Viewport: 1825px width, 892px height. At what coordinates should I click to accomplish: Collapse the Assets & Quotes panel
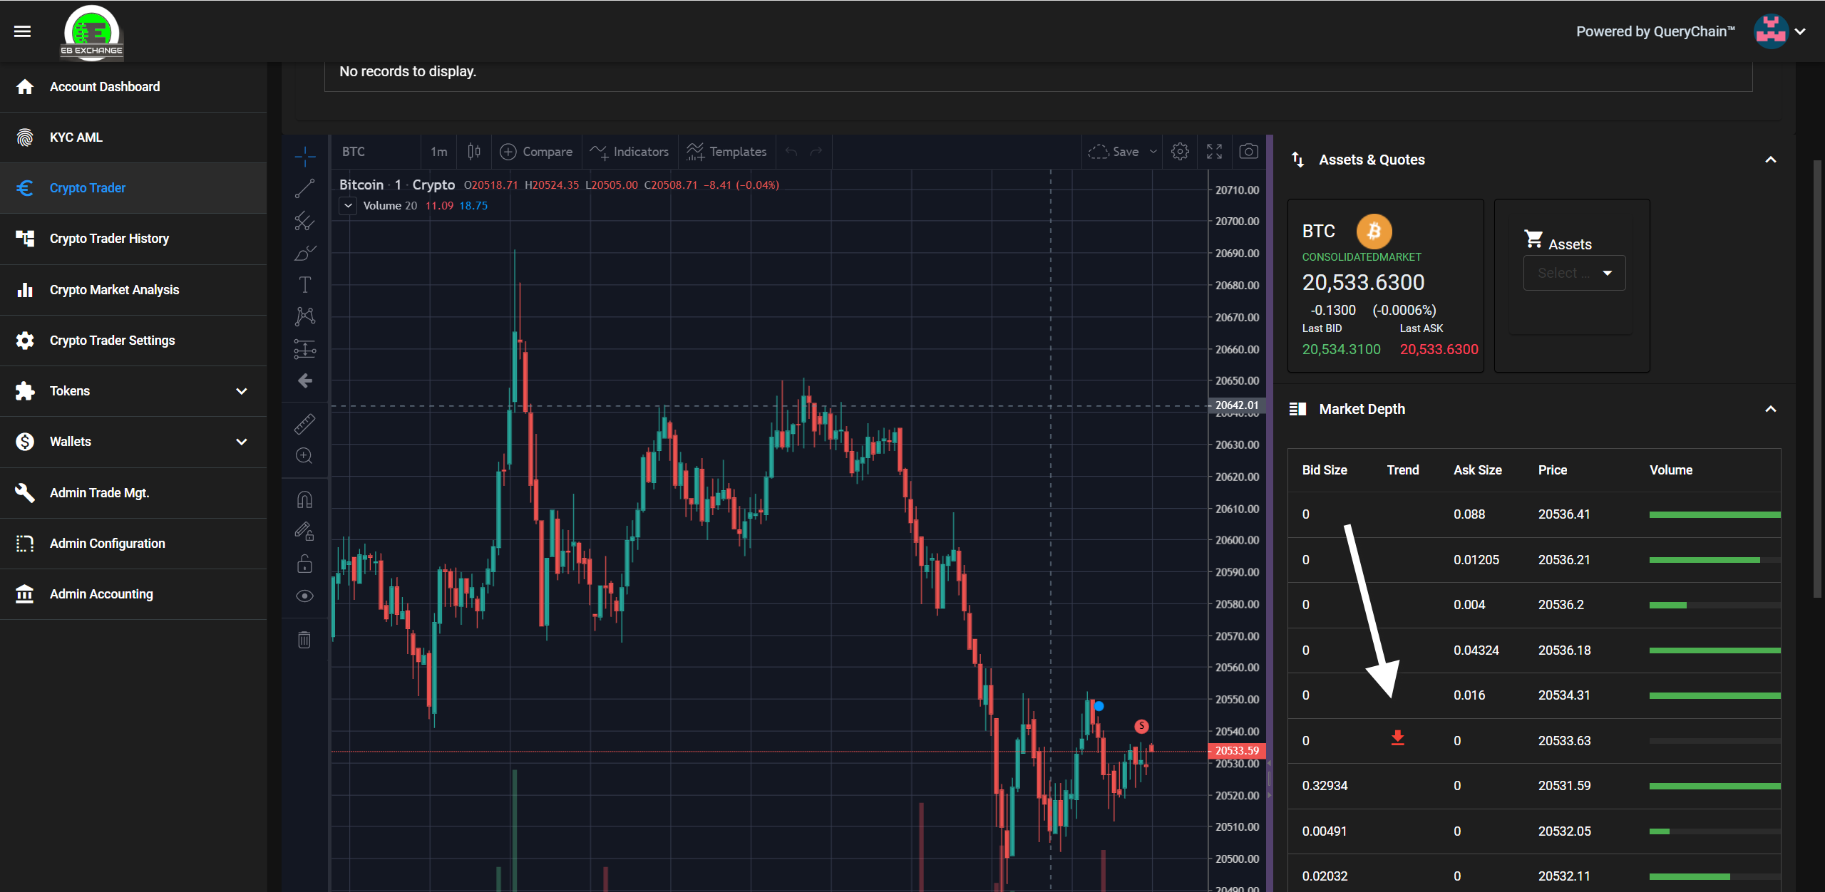(x=1771, y=160)
